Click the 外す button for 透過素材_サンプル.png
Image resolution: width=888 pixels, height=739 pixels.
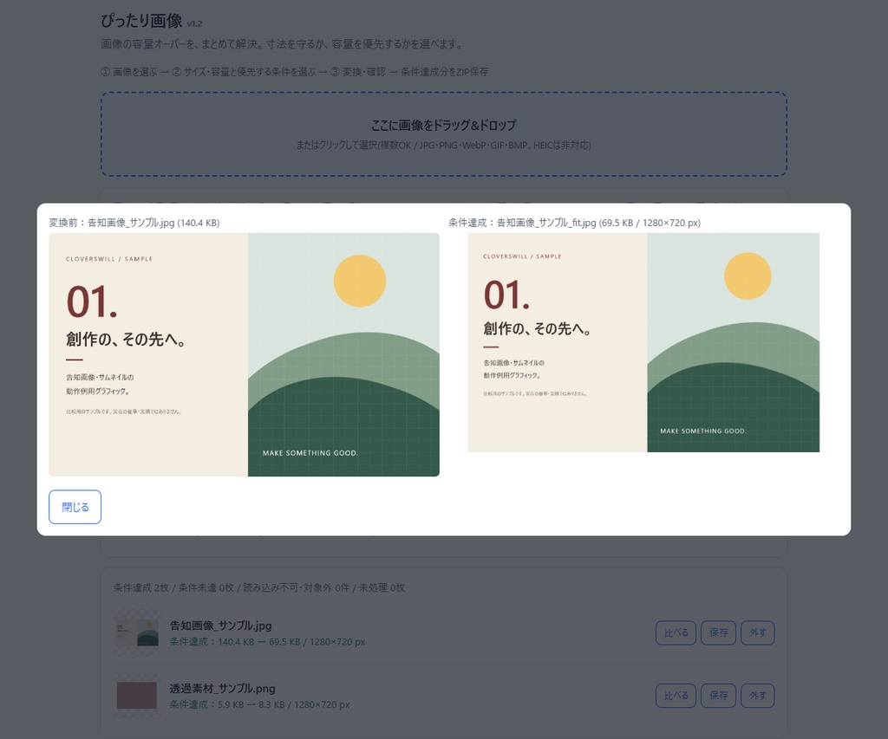pos(758,696)
